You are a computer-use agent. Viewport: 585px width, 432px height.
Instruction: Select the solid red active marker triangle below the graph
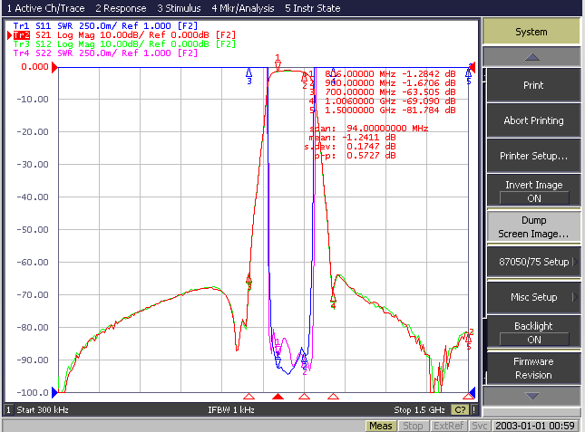click(x=278, y=397)
